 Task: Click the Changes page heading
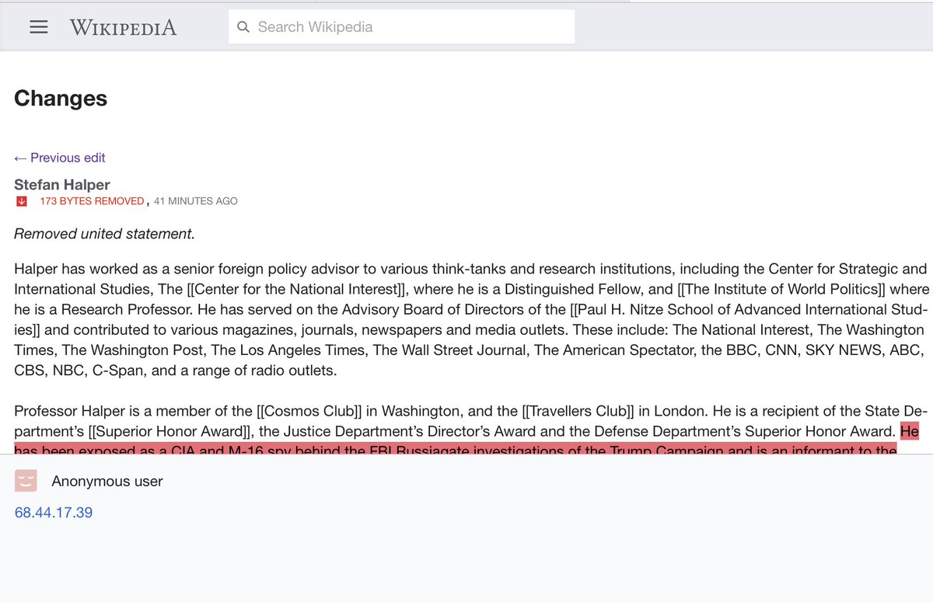point(61,99)
